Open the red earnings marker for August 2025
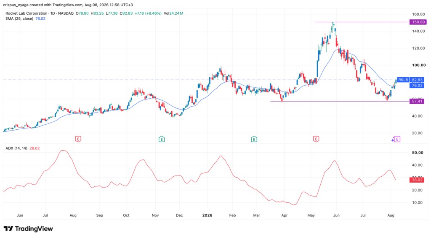 click(x=78, y=139)
